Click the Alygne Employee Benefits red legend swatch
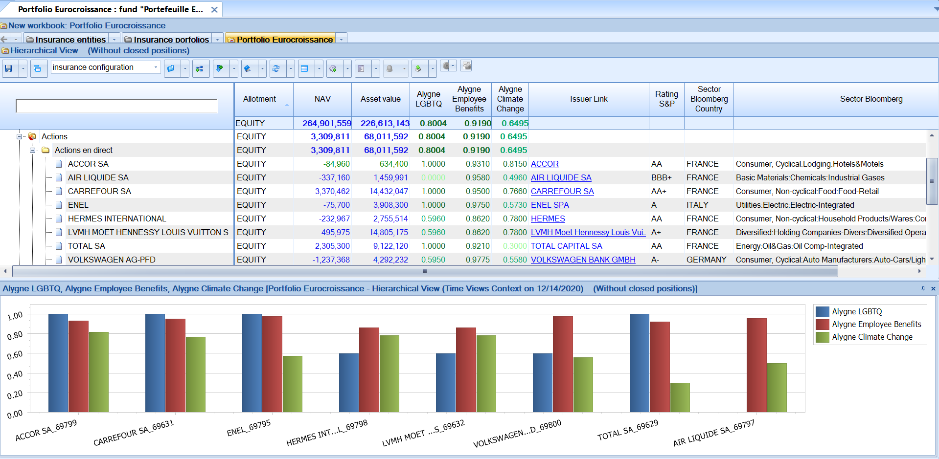 click(823, 324)
